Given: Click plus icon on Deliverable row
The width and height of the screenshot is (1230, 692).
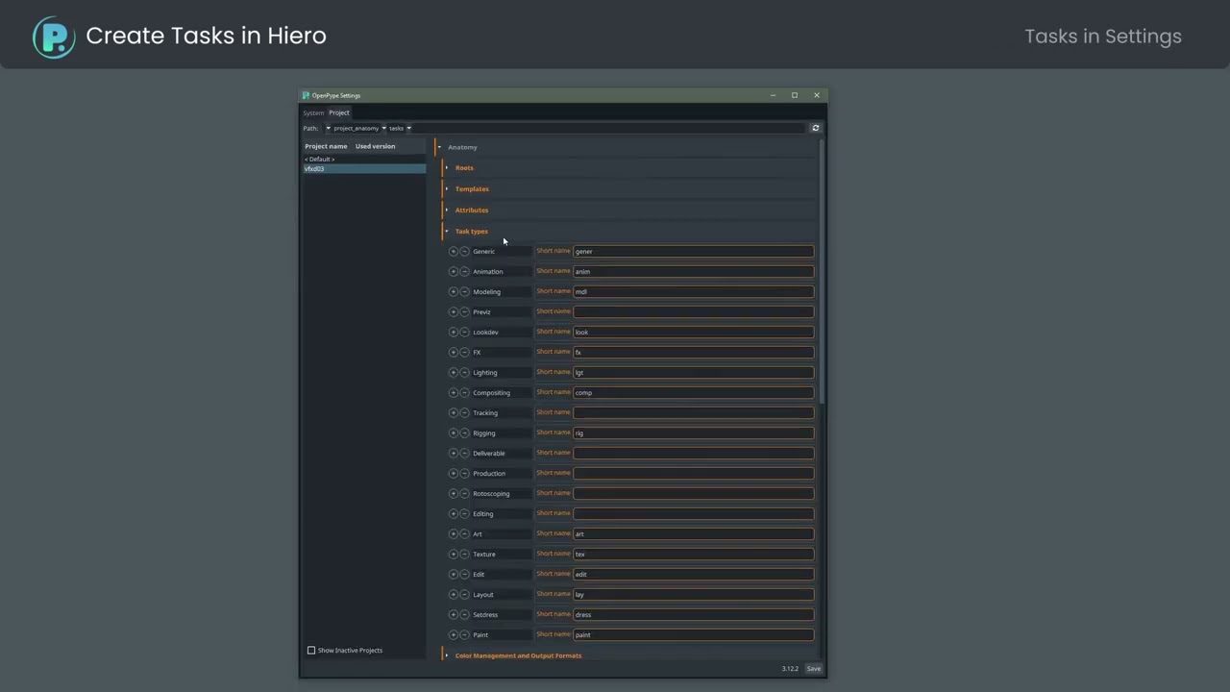Looking at the screenshot, I should (454, 453).
